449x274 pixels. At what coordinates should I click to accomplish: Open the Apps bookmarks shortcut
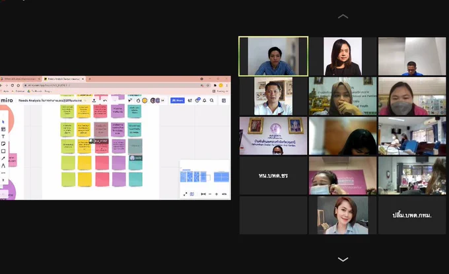click(5, 91)
